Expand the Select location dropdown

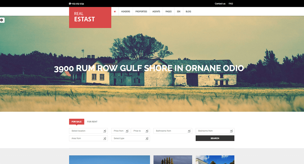point(88,131)
